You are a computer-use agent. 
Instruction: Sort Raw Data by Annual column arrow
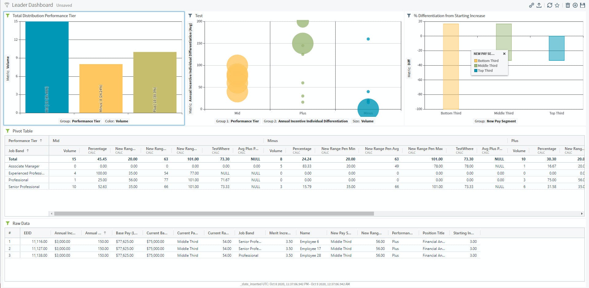pos(105,233)
